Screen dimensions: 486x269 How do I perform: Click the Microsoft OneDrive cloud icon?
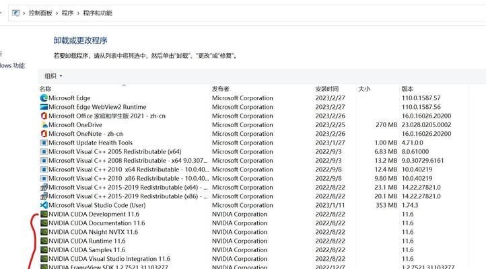(44, 125)
